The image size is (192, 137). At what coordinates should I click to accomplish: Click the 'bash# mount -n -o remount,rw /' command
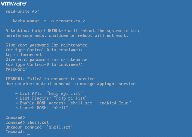49,21
